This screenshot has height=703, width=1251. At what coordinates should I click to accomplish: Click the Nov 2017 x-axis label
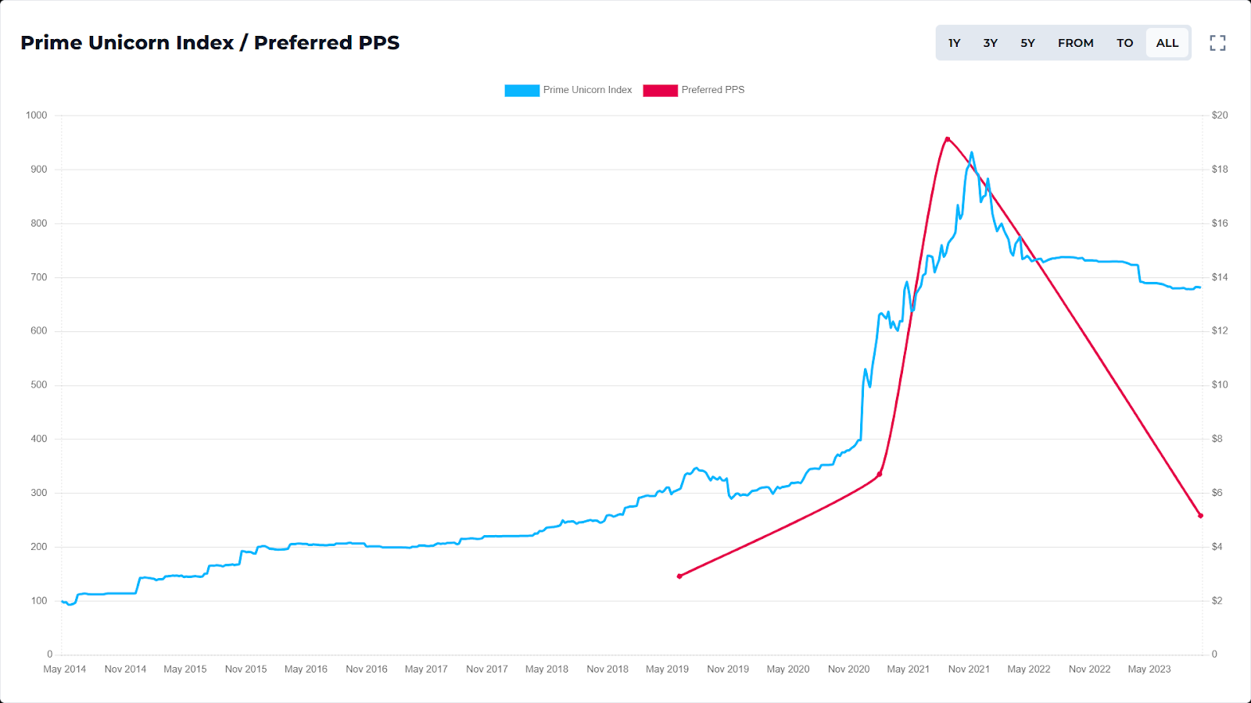(487, 669)
